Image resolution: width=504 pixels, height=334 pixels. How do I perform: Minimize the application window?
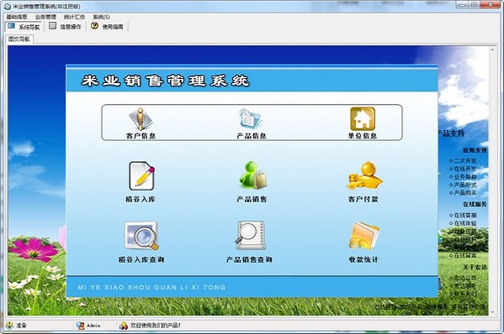pos(462,5)
